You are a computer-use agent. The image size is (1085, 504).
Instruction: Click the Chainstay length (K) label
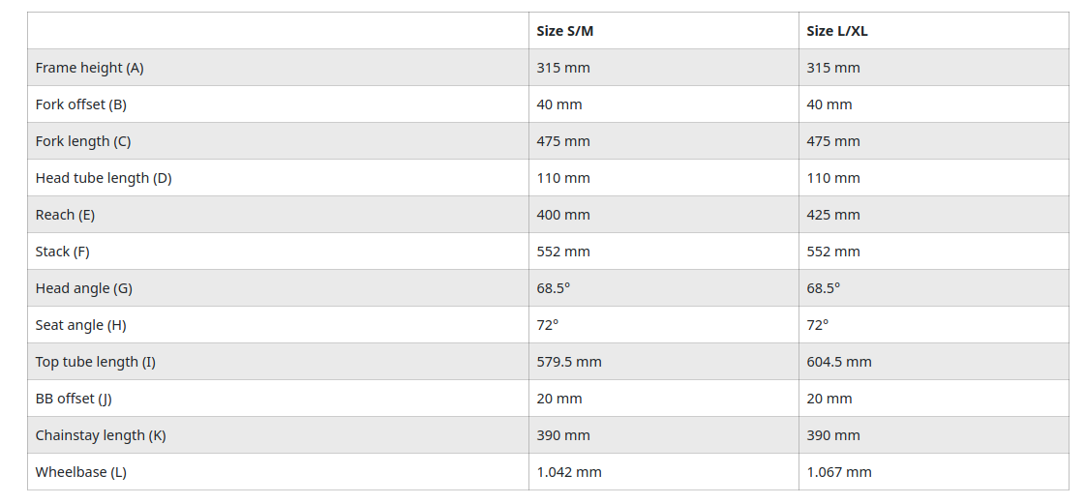pos(101,435)
